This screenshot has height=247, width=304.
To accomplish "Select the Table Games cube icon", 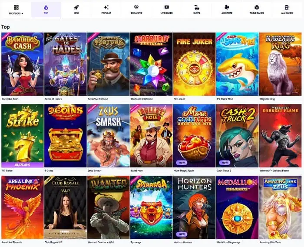I will click(x=257, y=7).
